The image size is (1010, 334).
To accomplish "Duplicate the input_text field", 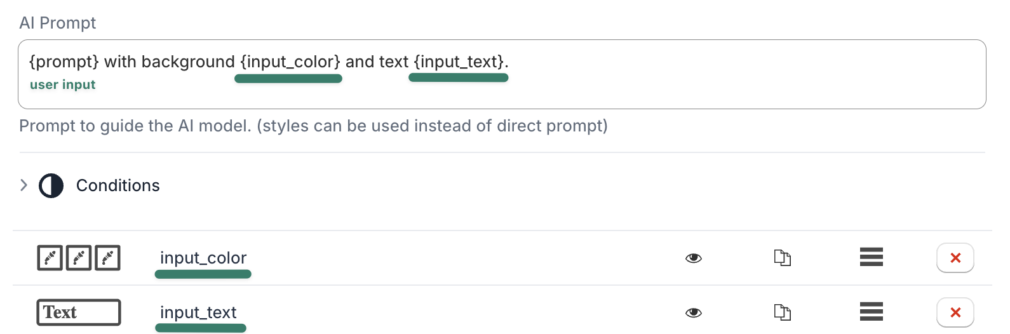I will (x=782, y=312).
